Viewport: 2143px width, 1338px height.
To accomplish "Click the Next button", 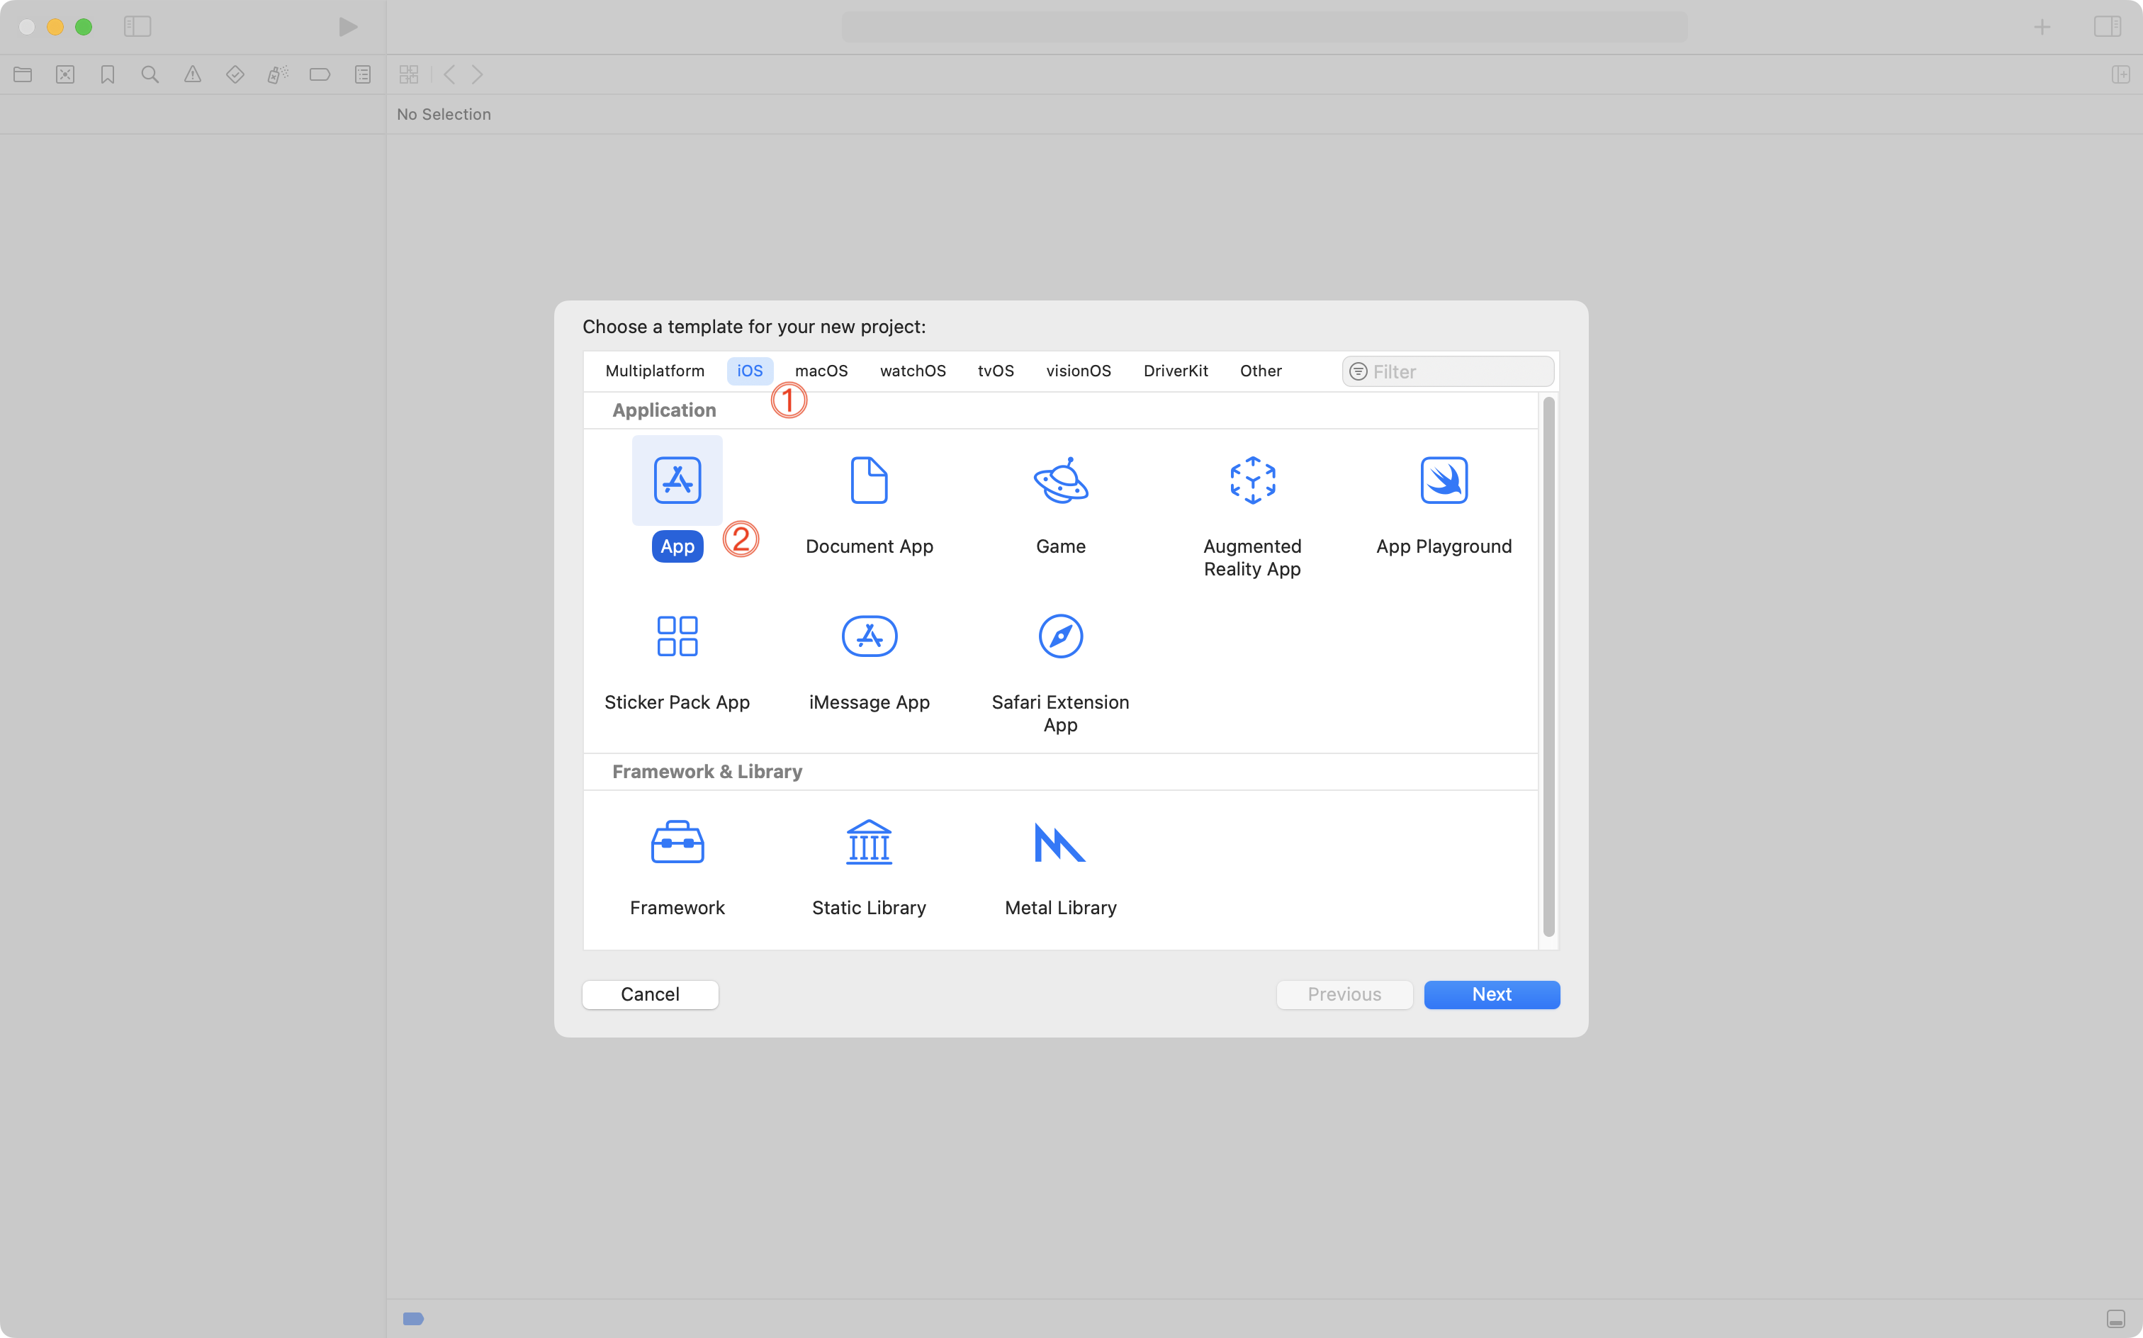I will tap(1491, 994).
